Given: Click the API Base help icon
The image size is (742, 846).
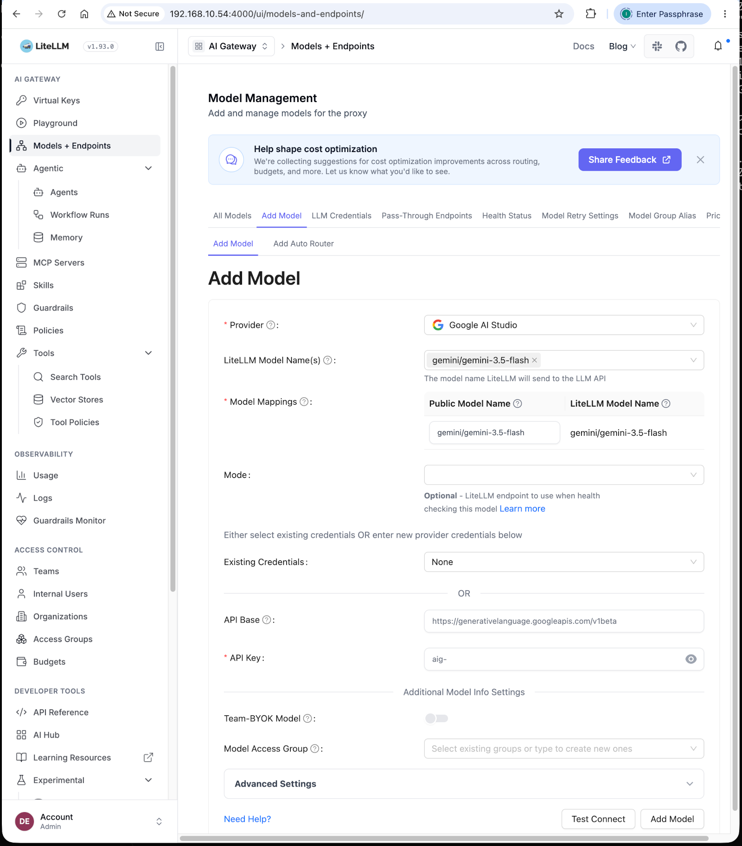Looking at the screenshot, I should (267, 620).
